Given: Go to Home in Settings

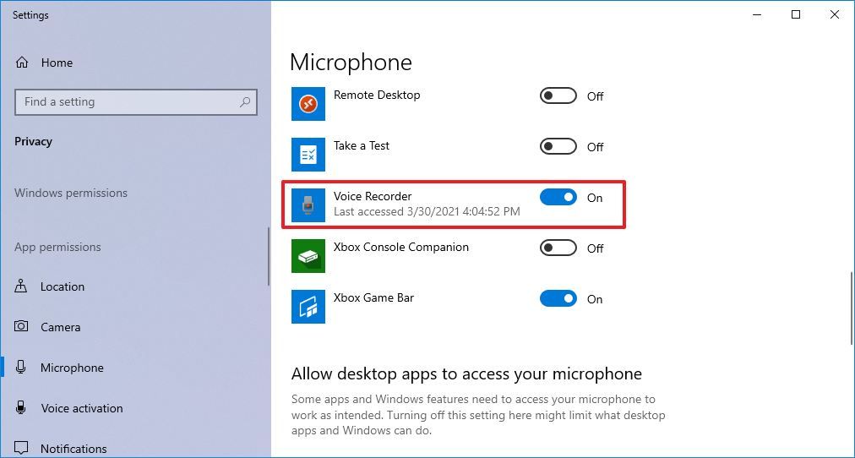Looking at the screenshot, I should [136, 63].
